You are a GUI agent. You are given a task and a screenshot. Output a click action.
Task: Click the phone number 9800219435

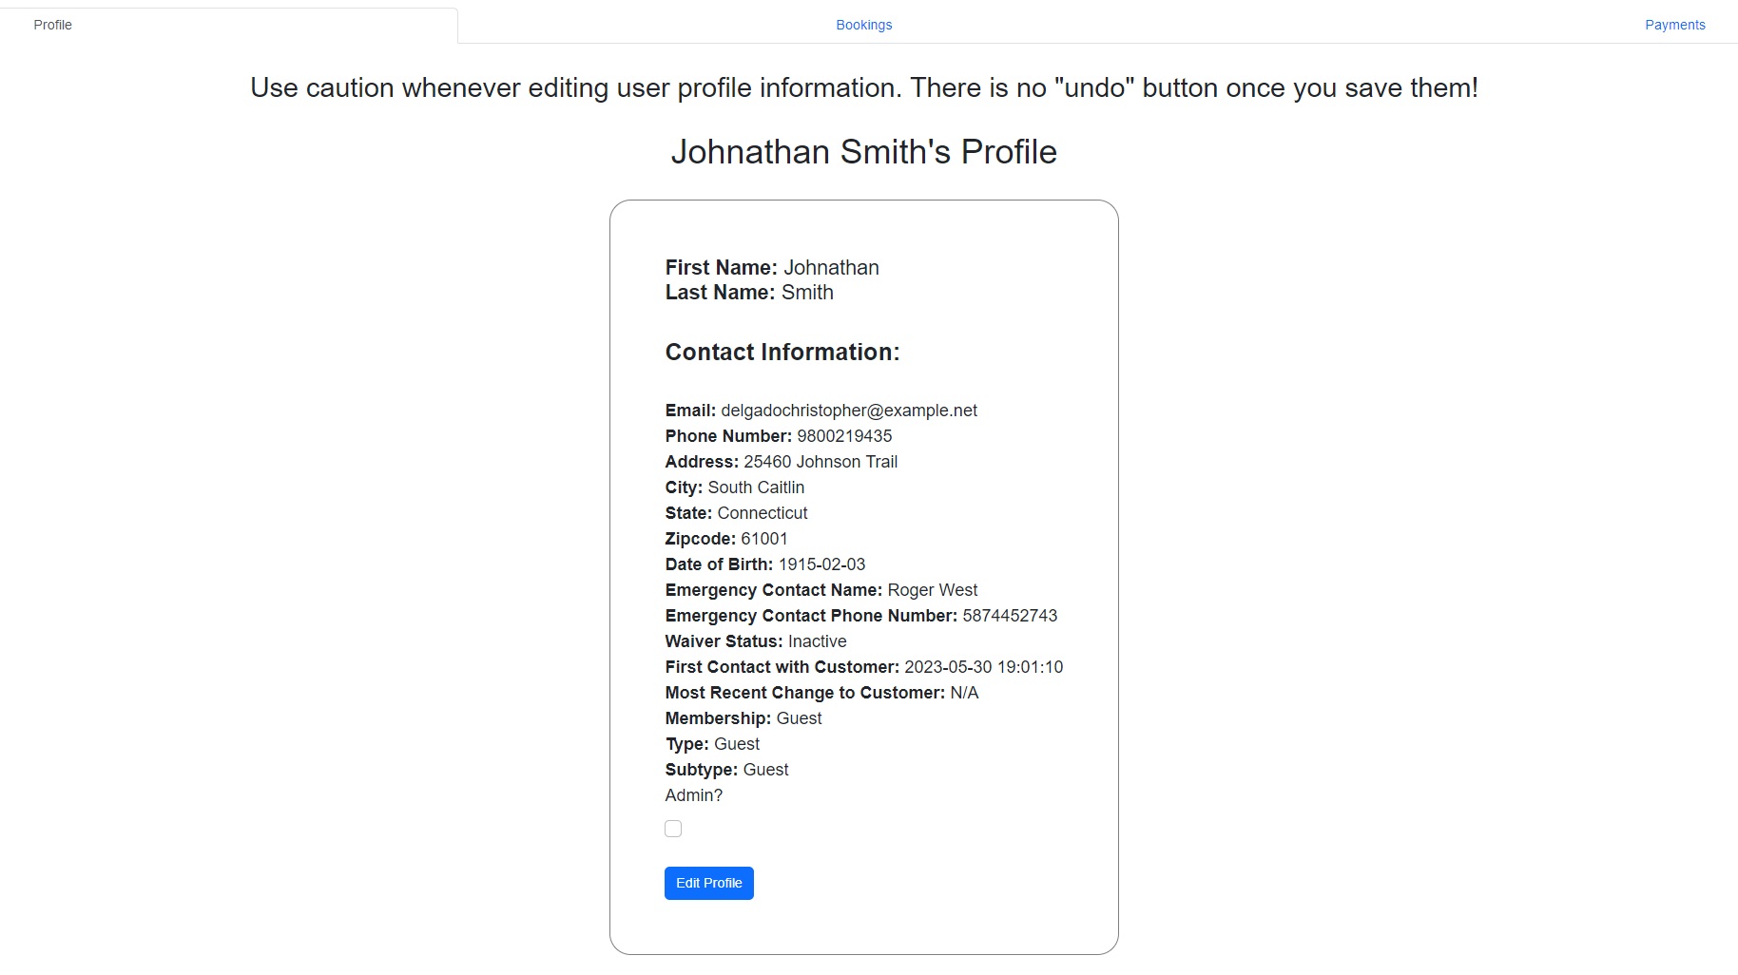coord(844,436)
